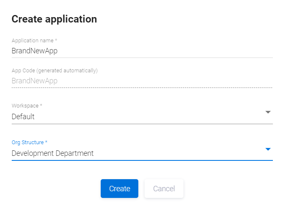Click the 'Default' workspace value text
Screen dimensions: 285x205
(23, 117)
